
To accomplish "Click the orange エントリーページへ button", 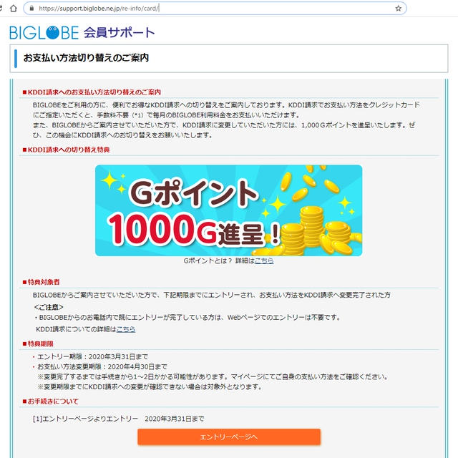I will (x=229, y=437).
